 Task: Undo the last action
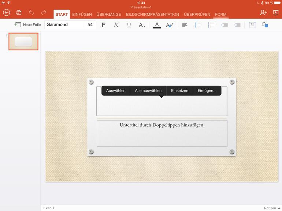point(31,13)
